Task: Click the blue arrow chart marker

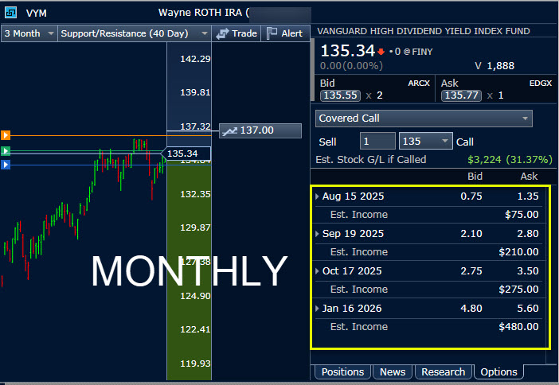Action: click(6, 165)
